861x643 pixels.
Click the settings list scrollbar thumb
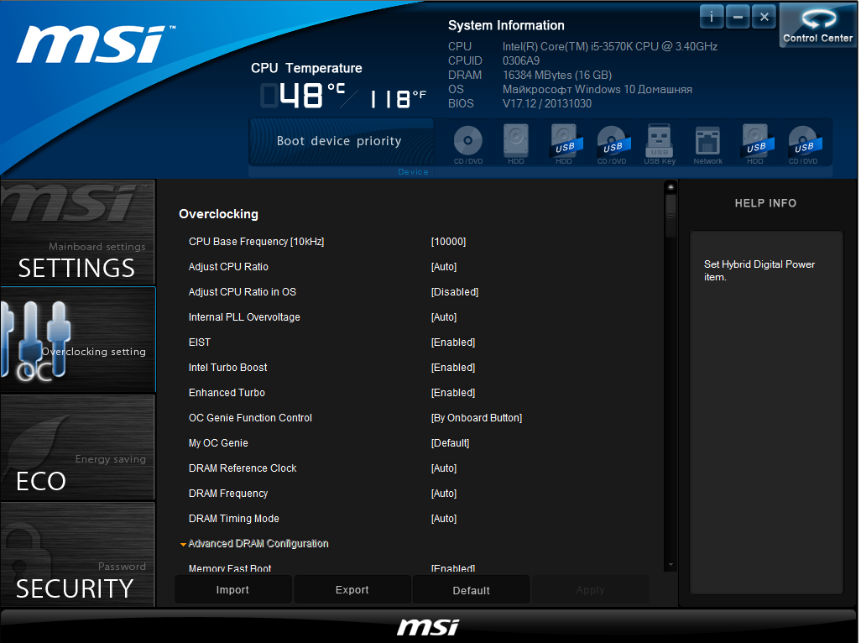[x=671, y=216]
